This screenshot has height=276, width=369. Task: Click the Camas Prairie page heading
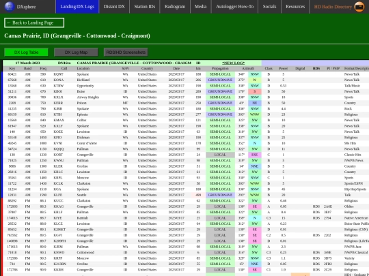point(77,36)
